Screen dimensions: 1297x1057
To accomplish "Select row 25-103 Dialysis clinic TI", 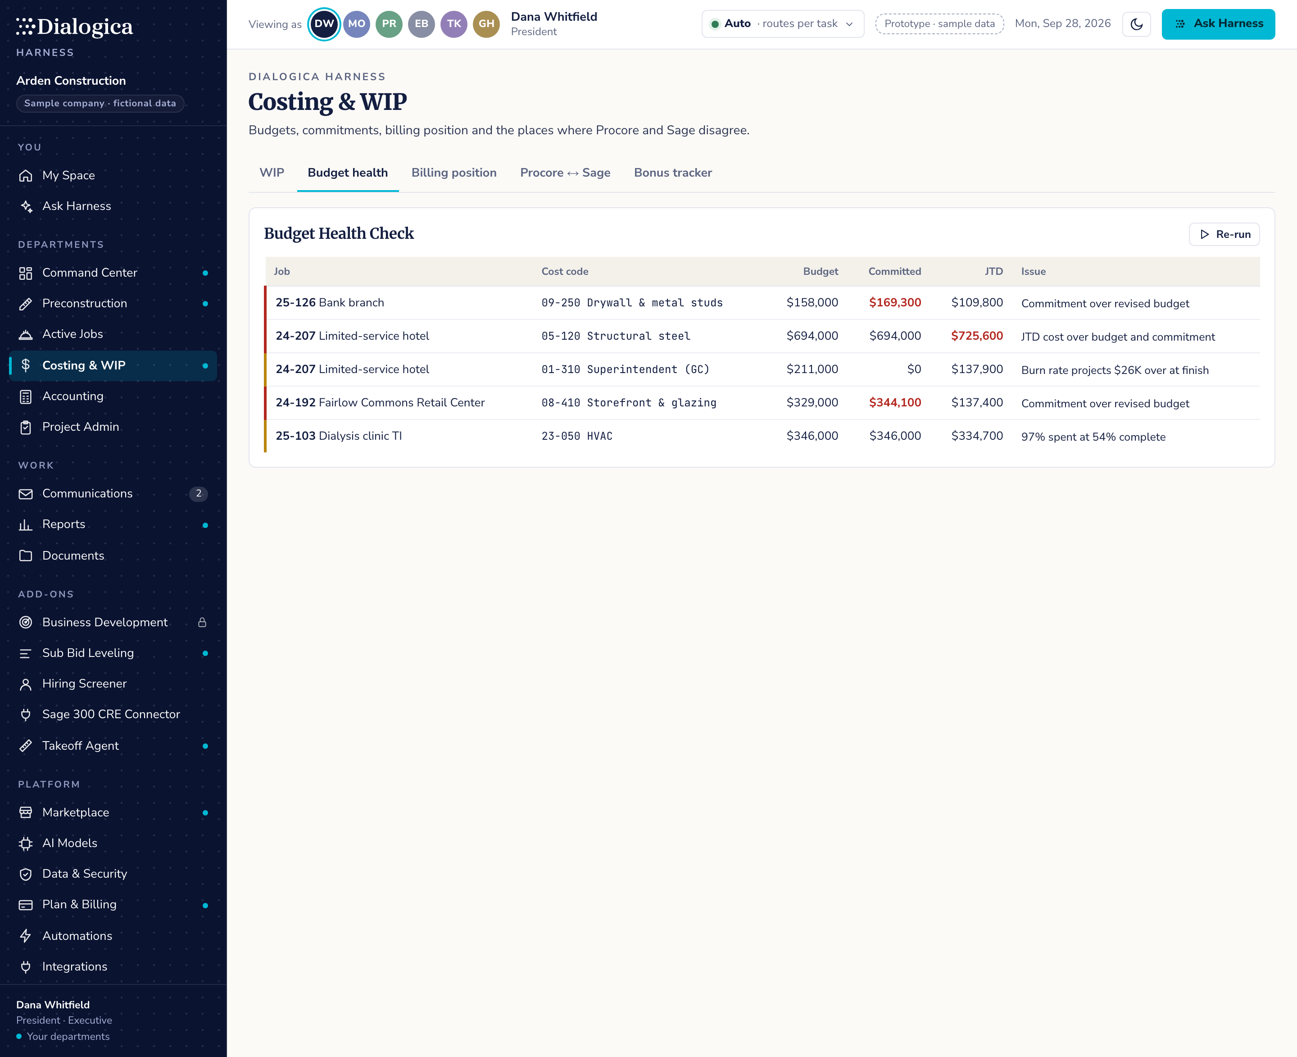I will (x=762, y=436).
